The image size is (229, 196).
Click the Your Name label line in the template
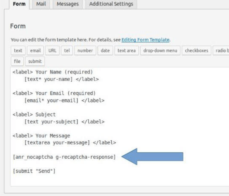tap(53, 72)
